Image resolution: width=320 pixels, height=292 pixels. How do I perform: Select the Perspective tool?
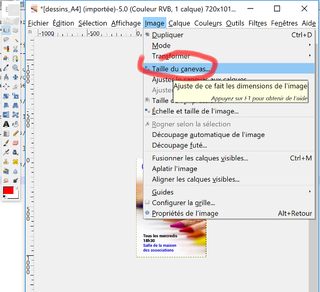(x=15, y=105)
